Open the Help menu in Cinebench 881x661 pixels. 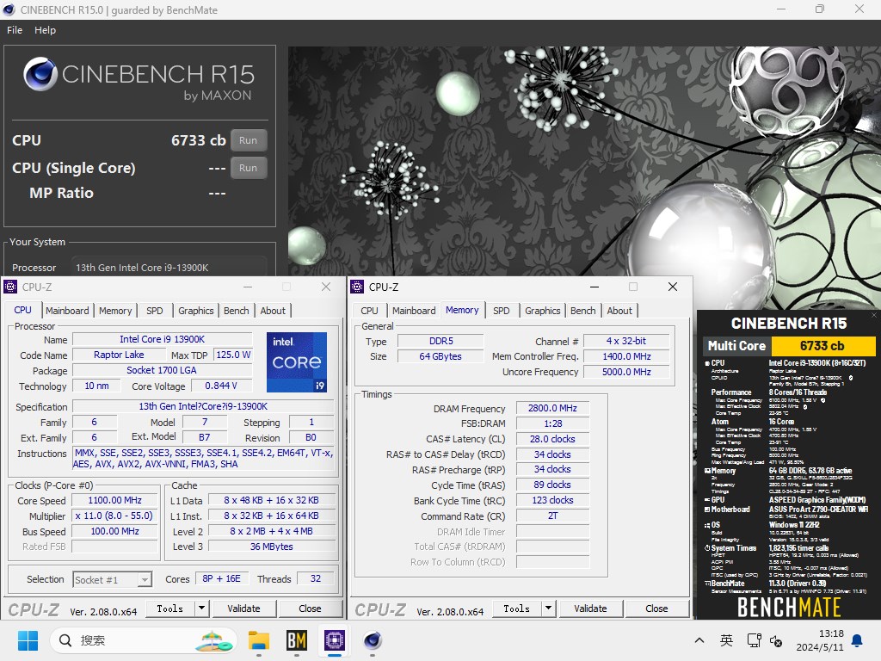point(45,30)
